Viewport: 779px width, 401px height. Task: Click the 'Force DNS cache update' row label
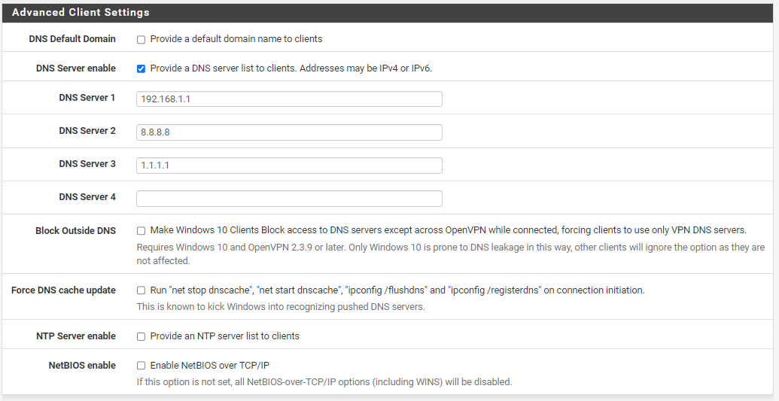[63, 290]
